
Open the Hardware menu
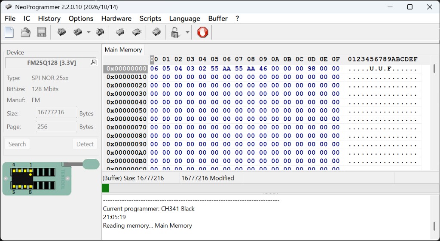point(116,18)
